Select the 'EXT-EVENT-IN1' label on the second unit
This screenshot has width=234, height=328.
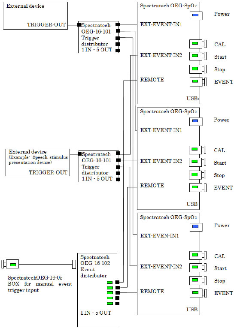pos(161,130)
